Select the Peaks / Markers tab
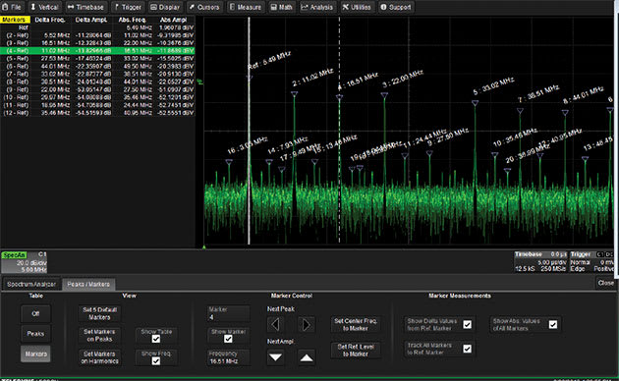619x381 pixels. click(88, 284)
